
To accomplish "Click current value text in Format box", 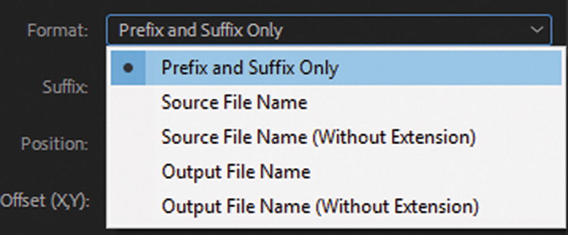I will click(201, 30).
